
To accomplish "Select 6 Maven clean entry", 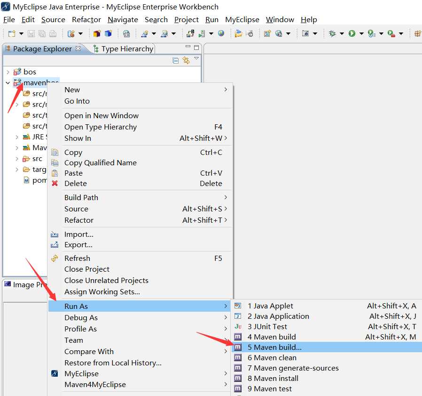I will 327,358.
